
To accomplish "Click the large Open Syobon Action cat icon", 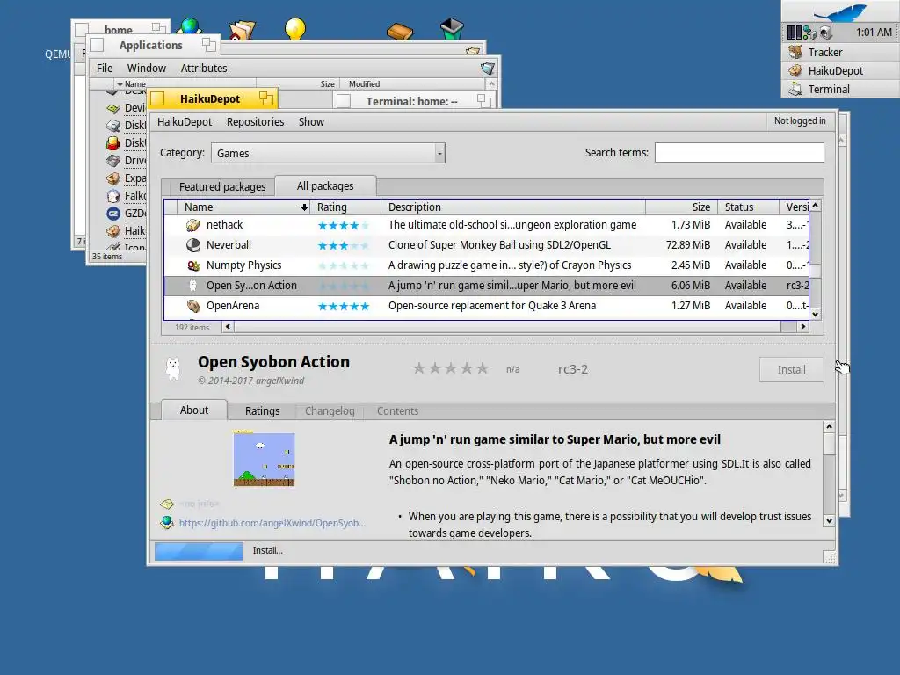I will point(173,369).
